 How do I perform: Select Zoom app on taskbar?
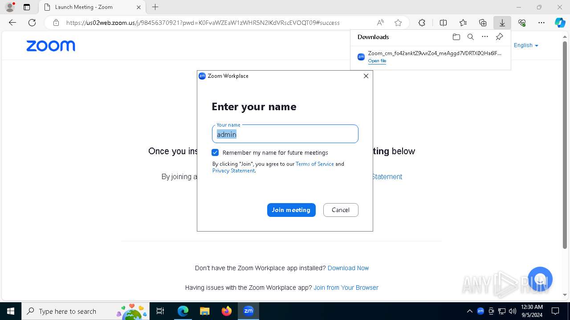coord(248,311)
